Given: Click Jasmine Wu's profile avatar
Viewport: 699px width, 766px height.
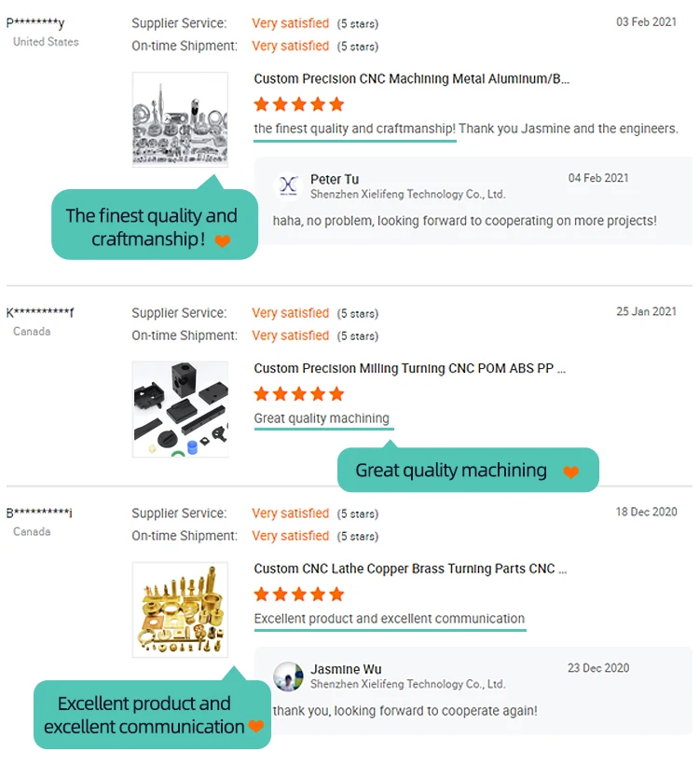Looking at the screenshot, I should click(x=289, y=677).
